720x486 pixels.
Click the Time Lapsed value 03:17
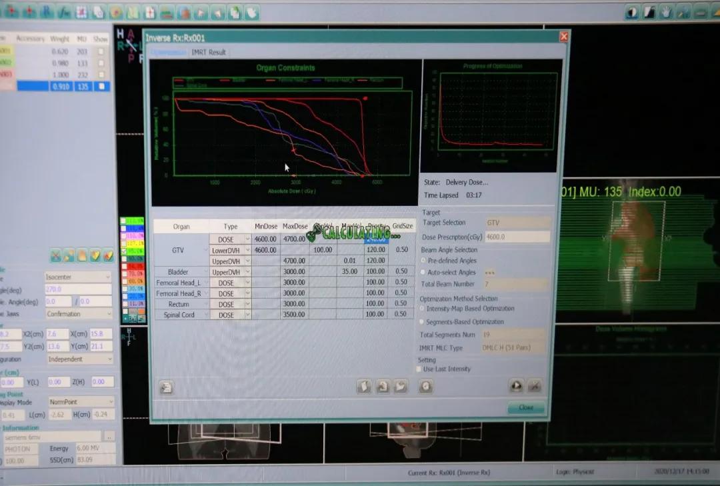(474, 195)
